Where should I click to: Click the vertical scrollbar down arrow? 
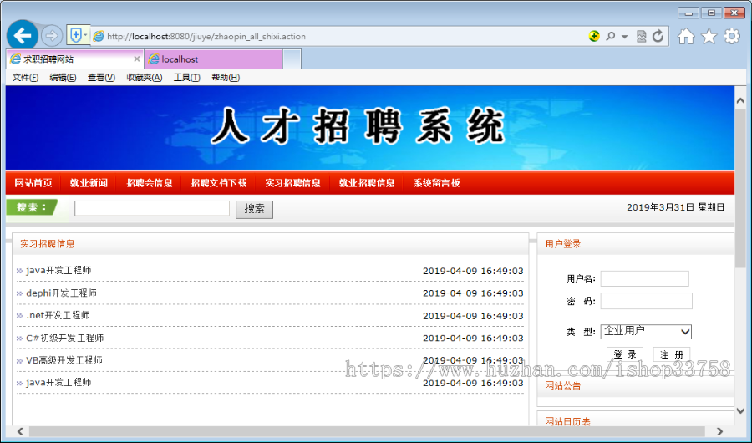(x=740, y=411)
